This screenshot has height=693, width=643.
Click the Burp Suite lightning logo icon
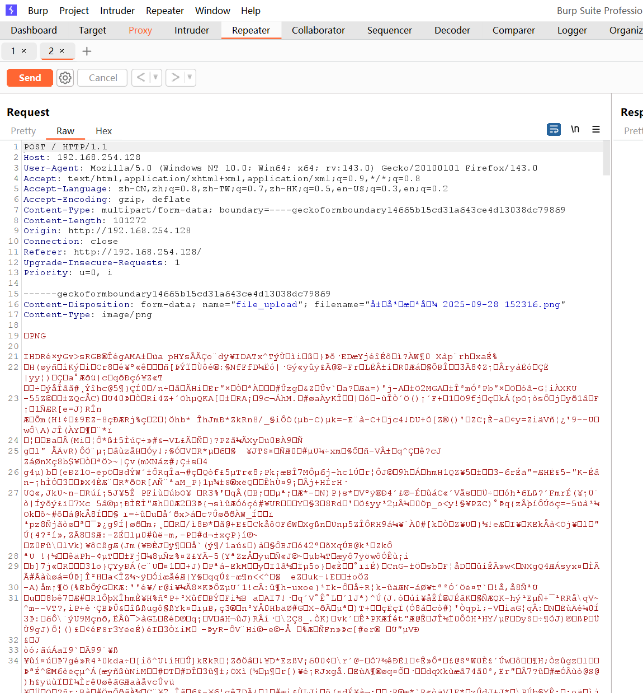pos(11,10)
